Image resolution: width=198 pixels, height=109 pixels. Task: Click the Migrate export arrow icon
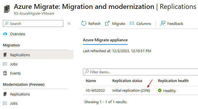pos(107,24)
